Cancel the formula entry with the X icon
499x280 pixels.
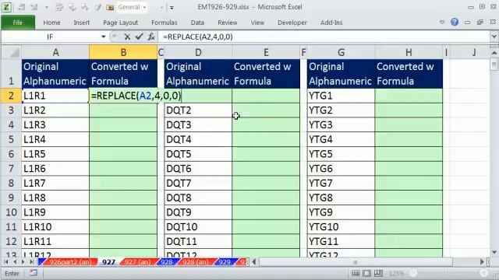click(127, 37)
